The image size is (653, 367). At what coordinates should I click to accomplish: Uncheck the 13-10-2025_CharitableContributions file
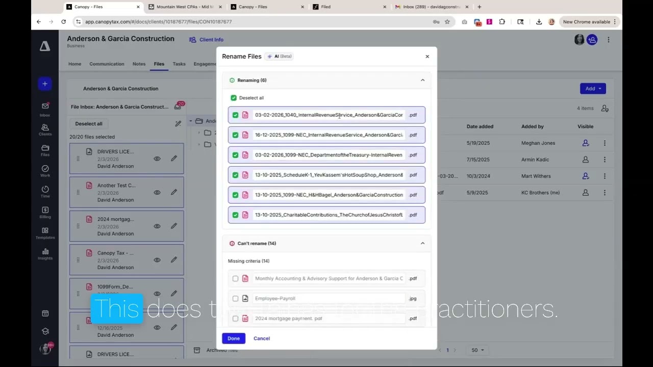(235, 215)
